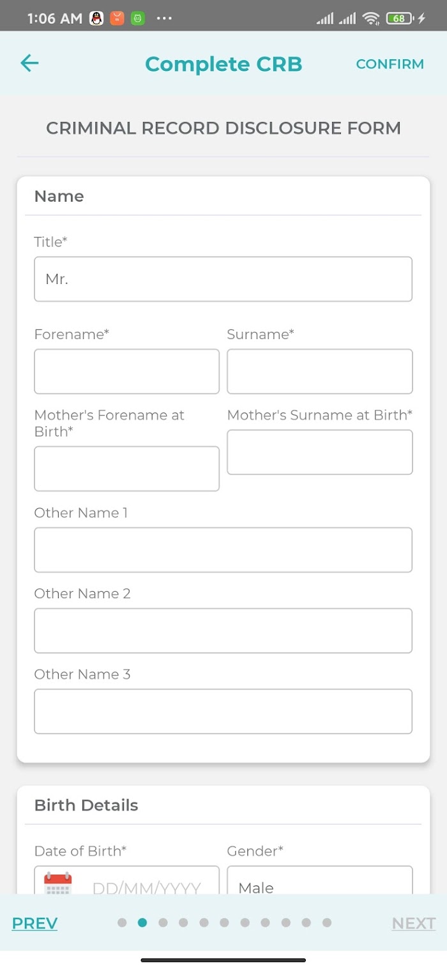Tap the CONFIRM button
The width and height of the screenshot is (447, 969).
tap(390, 64)
